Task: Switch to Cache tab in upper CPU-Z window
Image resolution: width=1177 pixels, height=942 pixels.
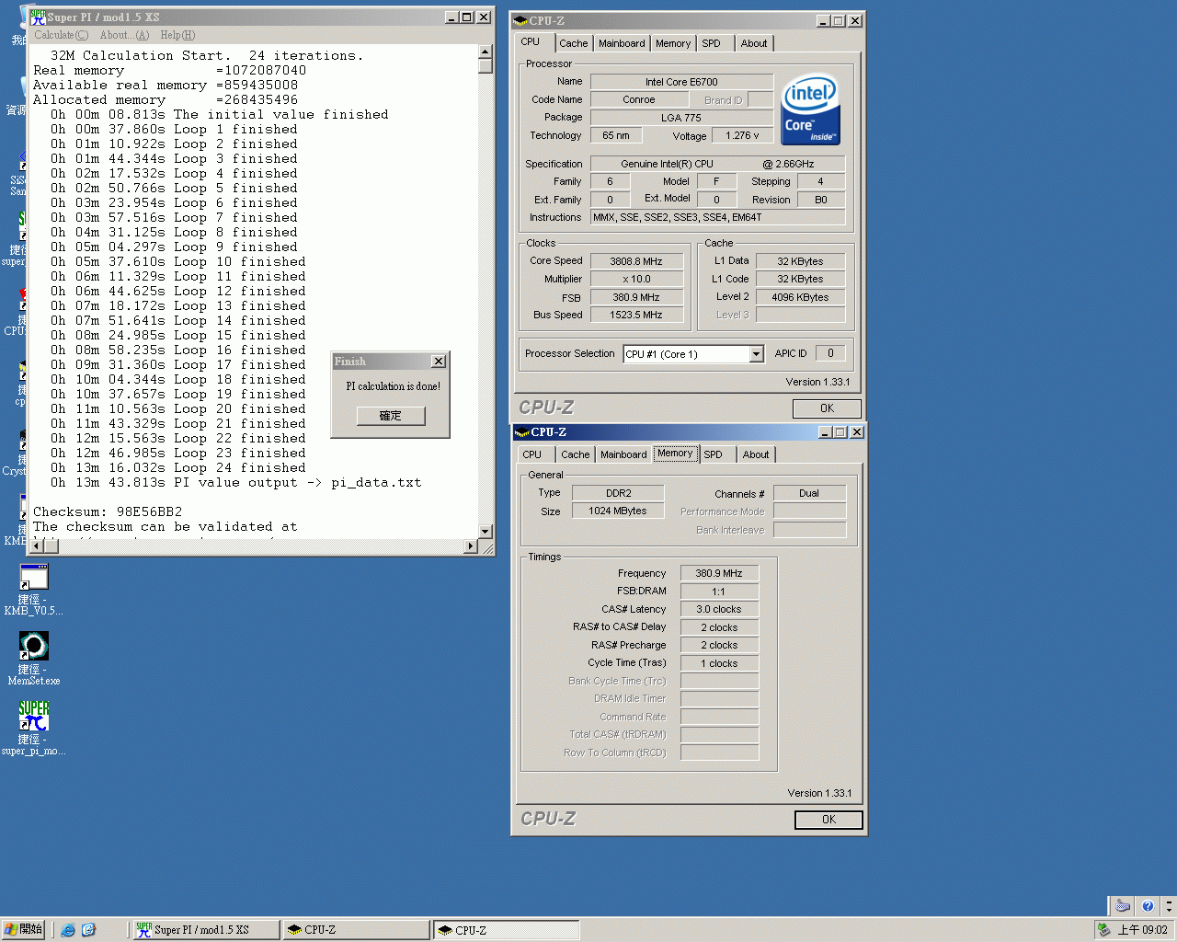Action: pos(574,43)
